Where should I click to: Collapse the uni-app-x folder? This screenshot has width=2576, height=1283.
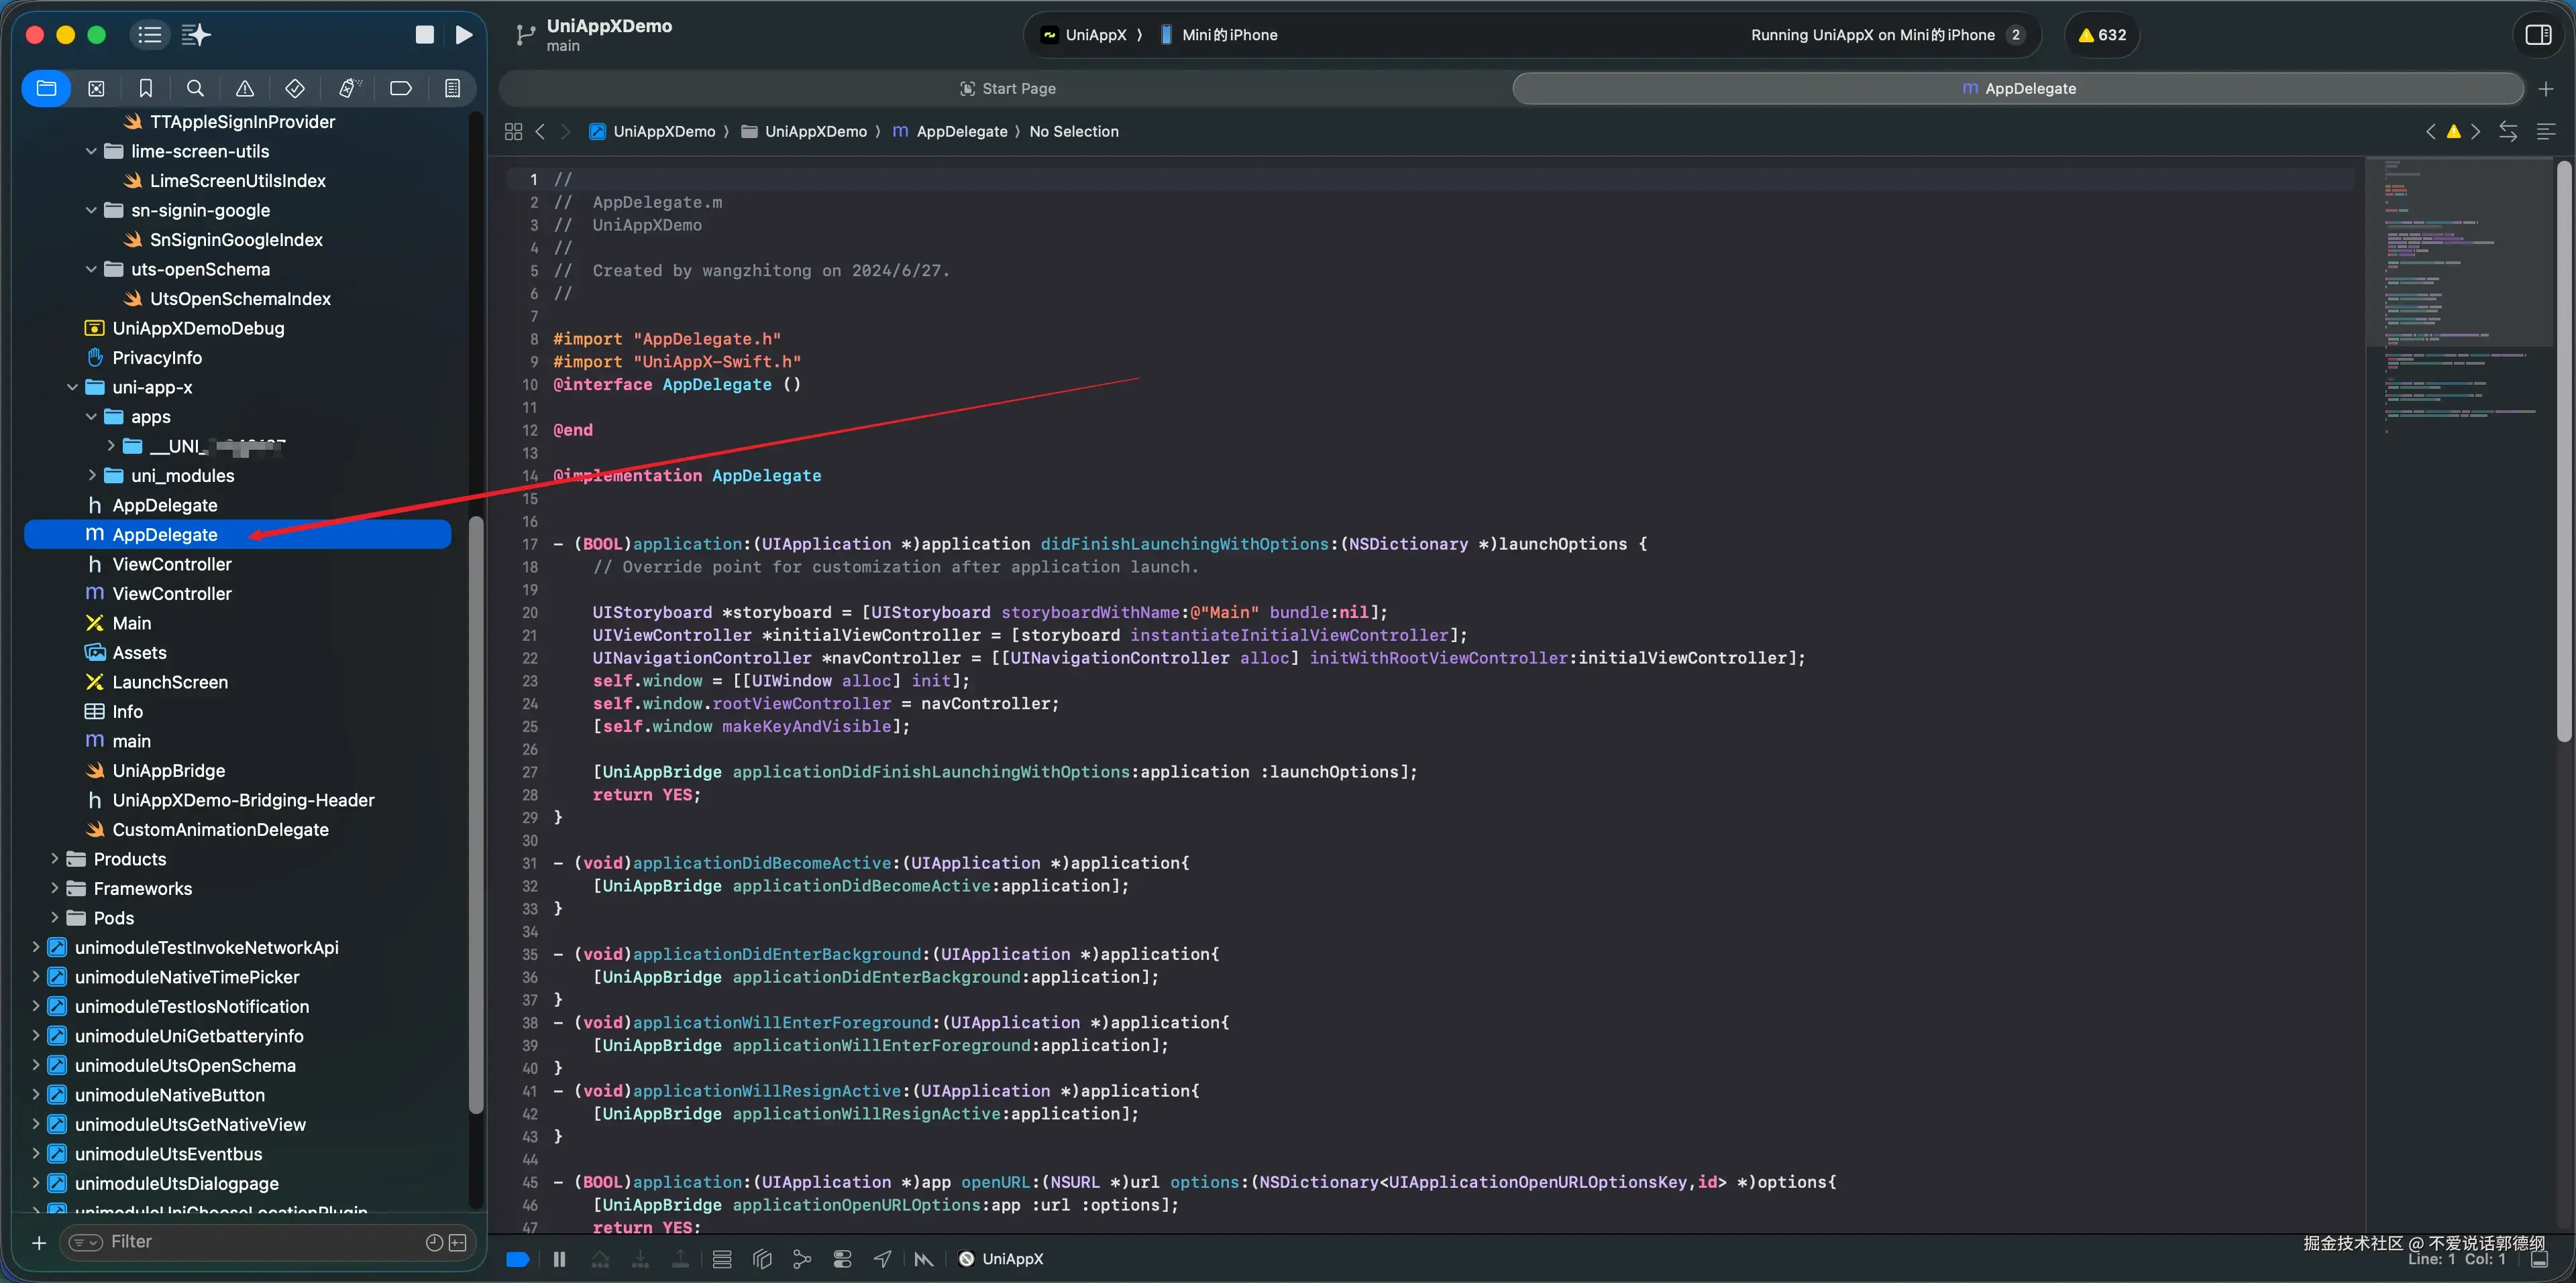click(72, 387)
